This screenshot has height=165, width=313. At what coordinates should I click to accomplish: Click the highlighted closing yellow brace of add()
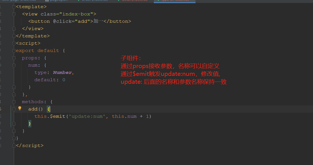(x=30, y=124)
